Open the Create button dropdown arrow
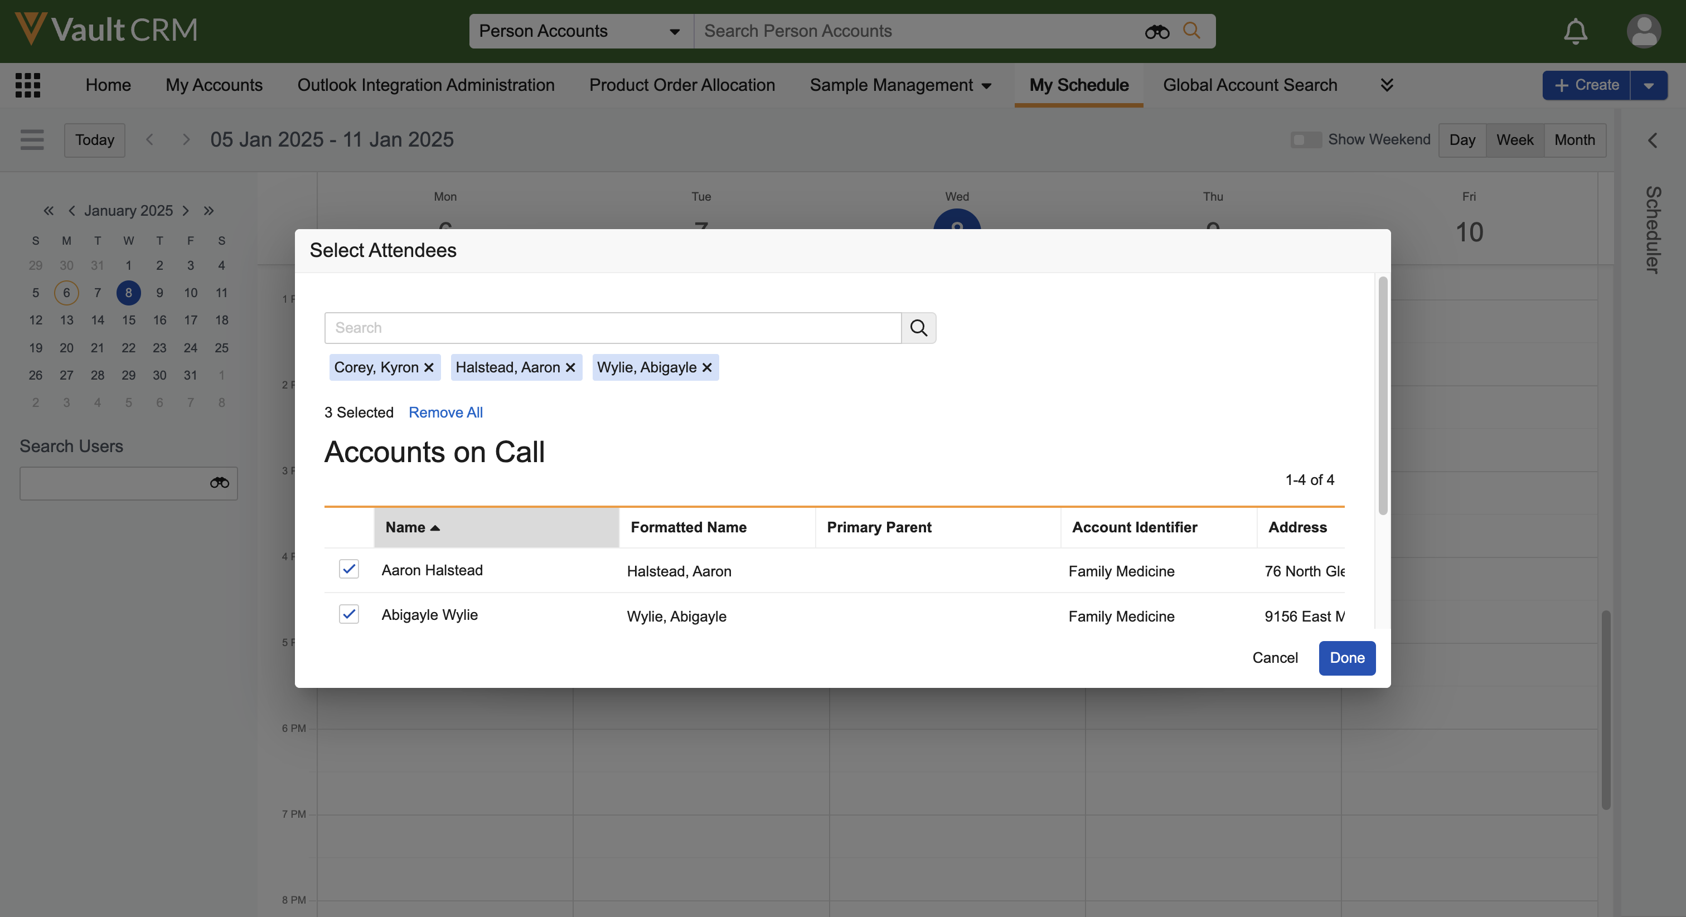Viewport: 1686px width, 917px height. tap(1648, 85)
